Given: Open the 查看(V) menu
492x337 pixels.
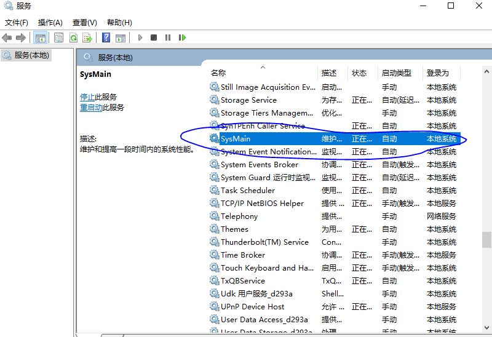Looking at the screenshot, I should point(84,23).
